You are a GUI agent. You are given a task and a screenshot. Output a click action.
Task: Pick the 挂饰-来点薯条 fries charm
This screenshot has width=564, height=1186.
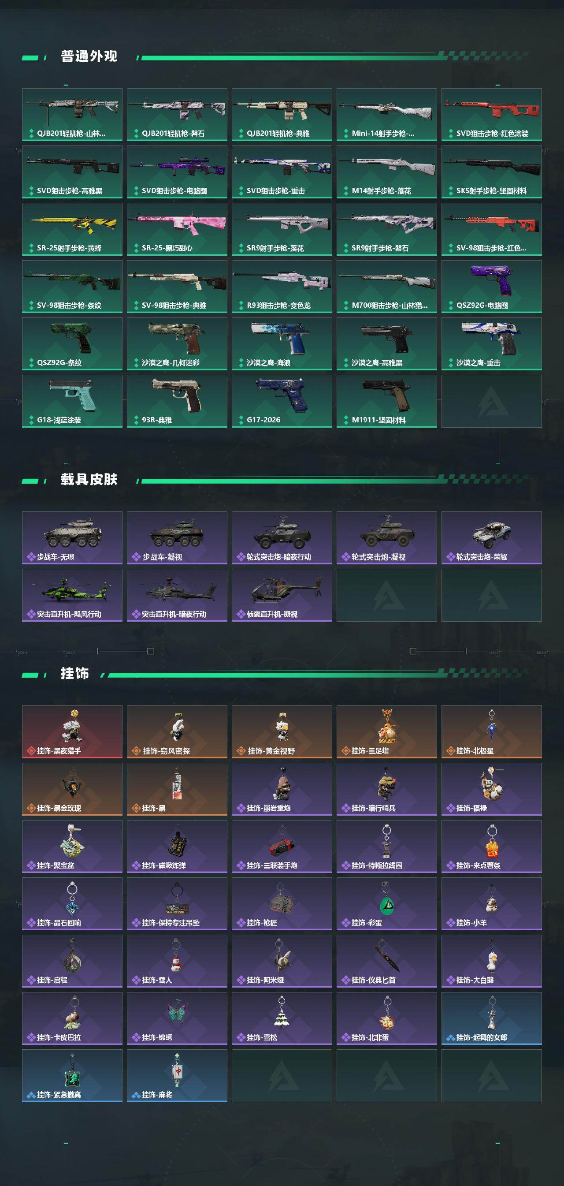point(491,846)
